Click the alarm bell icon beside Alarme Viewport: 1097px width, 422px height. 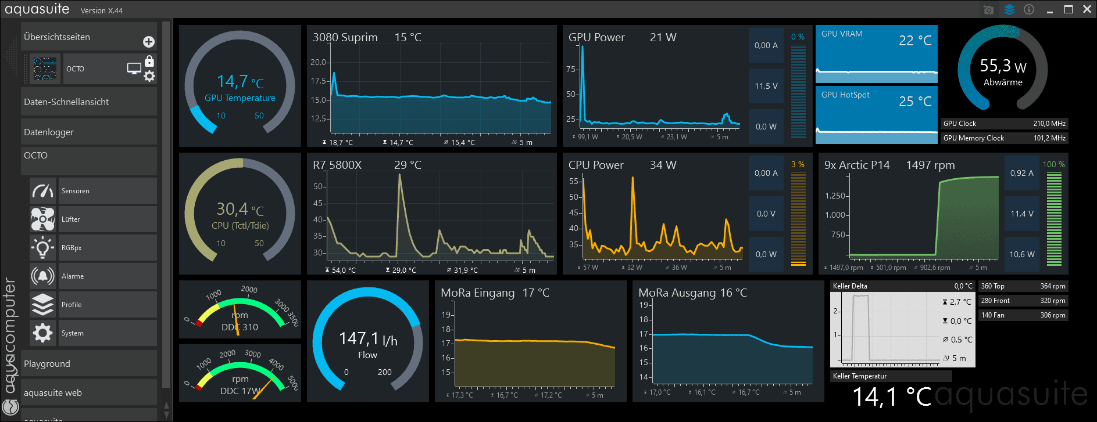click(x=43, y=276)
